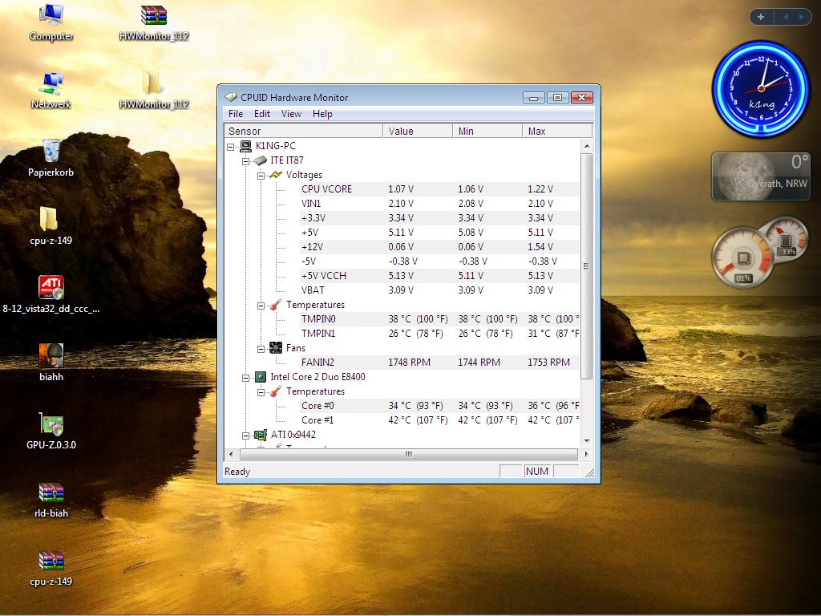Select the TMPIN1 temperature row
Viewport: 821px width, 616px height.
coord(440,334)
